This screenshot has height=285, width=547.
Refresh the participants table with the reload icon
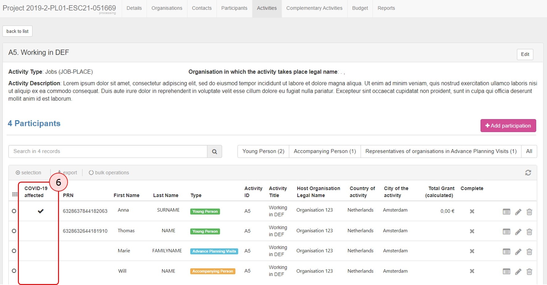tap(528, 173)
